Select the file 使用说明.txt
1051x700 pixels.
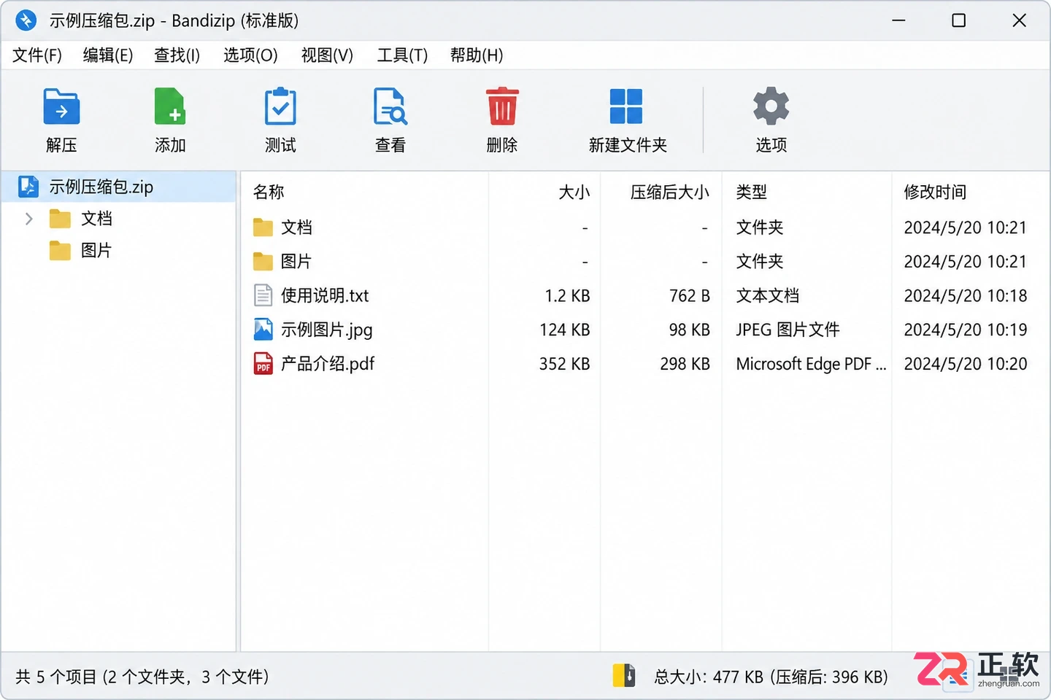tap(325, 295)
